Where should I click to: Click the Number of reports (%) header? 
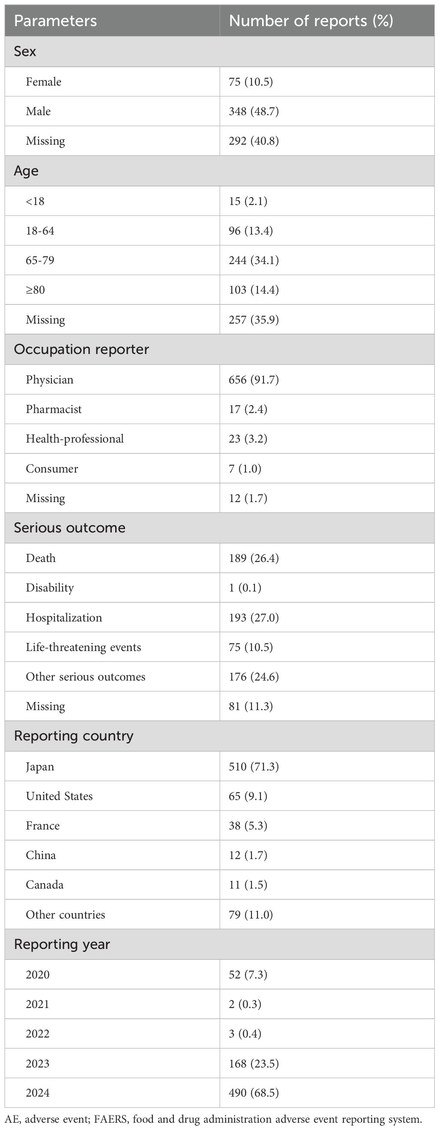(311, 21)
